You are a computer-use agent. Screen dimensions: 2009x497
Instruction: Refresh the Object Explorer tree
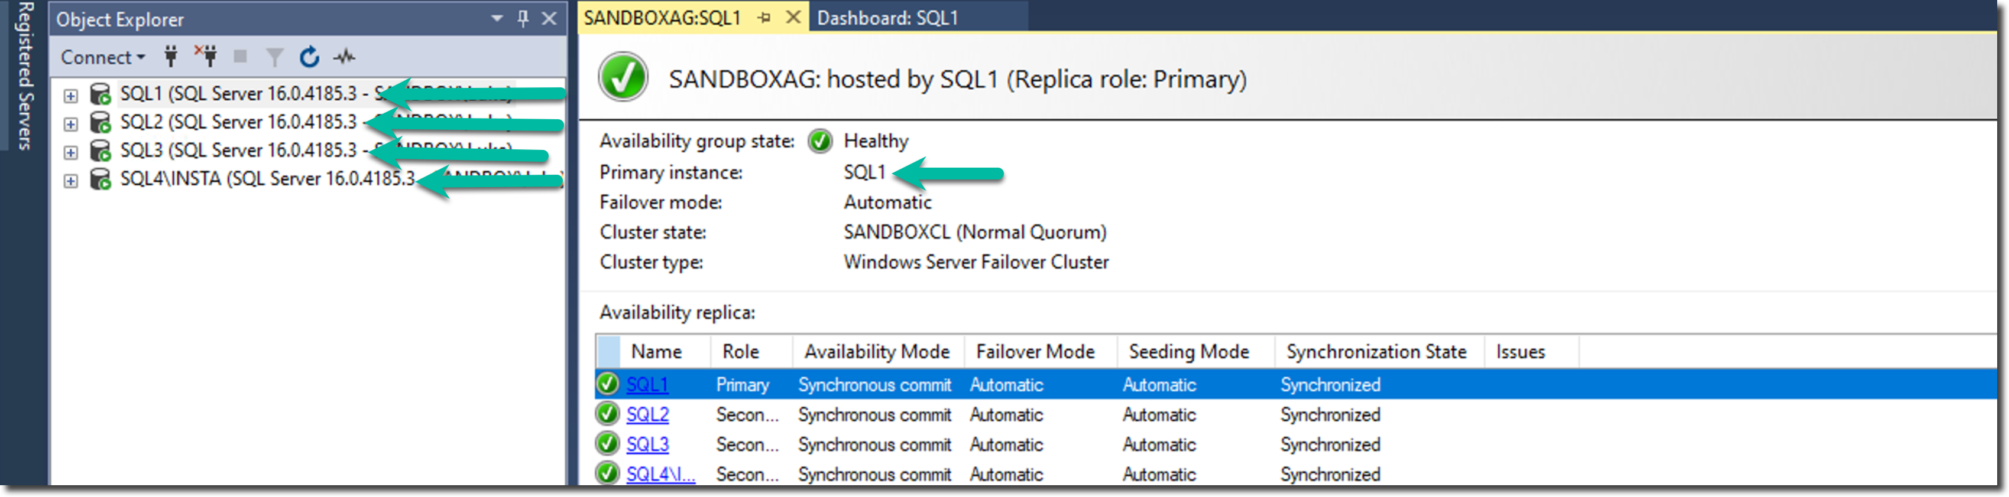310,56
